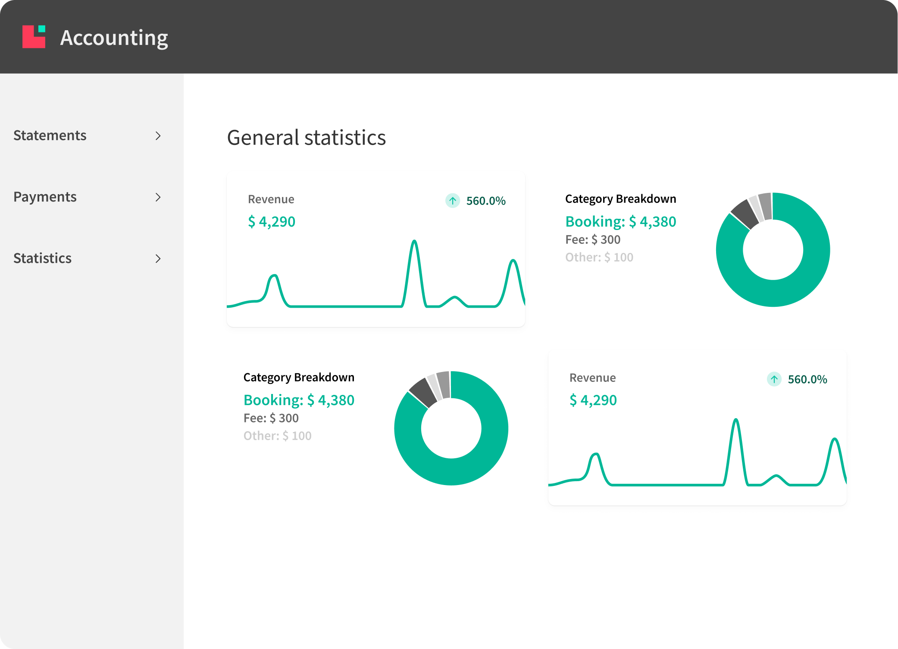This screenshot has height=649, width=898.
Task: Open the Statistics sidebar menu
Action: [x=88, y=258]
